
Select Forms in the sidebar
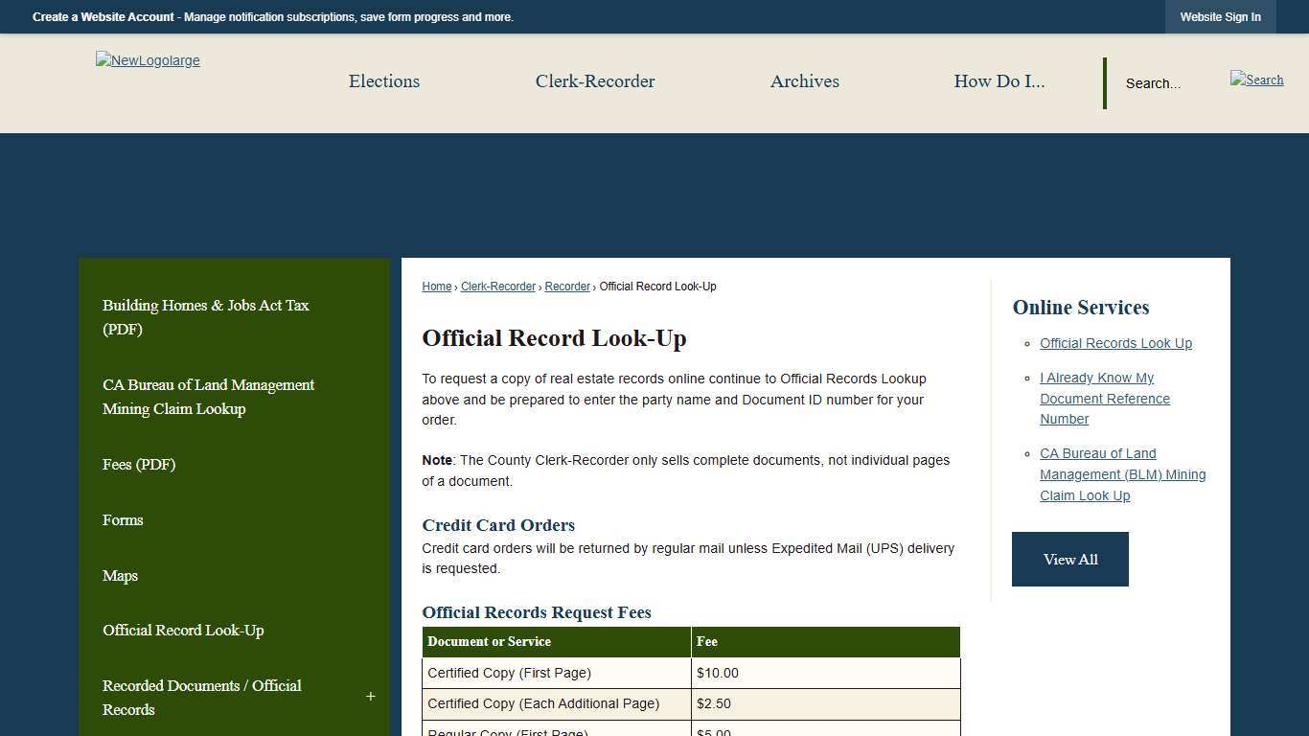(123, 519)
